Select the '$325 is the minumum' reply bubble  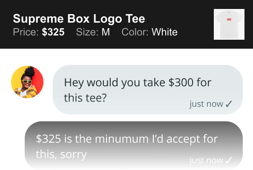click(x=134, y=146)
